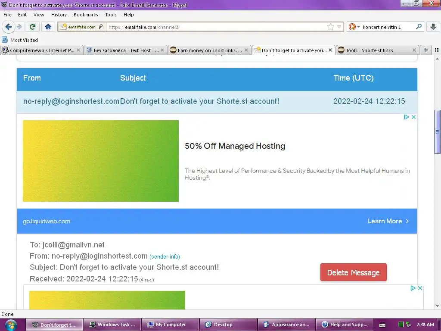
Task: Open the History menu
Action: (59, 15)
